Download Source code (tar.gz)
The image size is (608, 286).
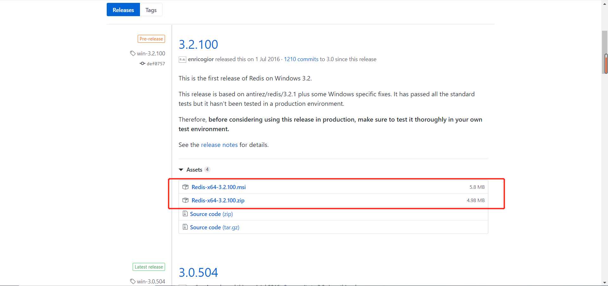[x=215, y=227]
